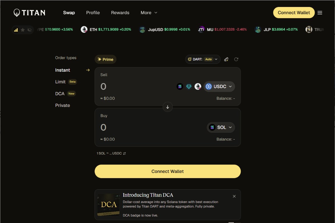Screen dimensions: 335x223
Task: Refresh the swap quote
Action: [236, 59]
